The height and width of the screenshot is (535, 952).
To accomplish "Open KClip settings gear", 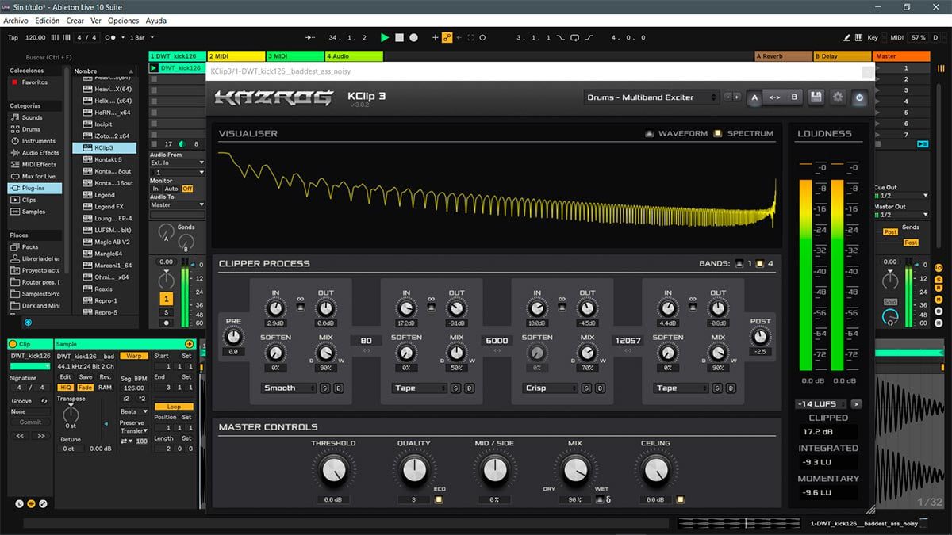I will click(x=838, y=97).
